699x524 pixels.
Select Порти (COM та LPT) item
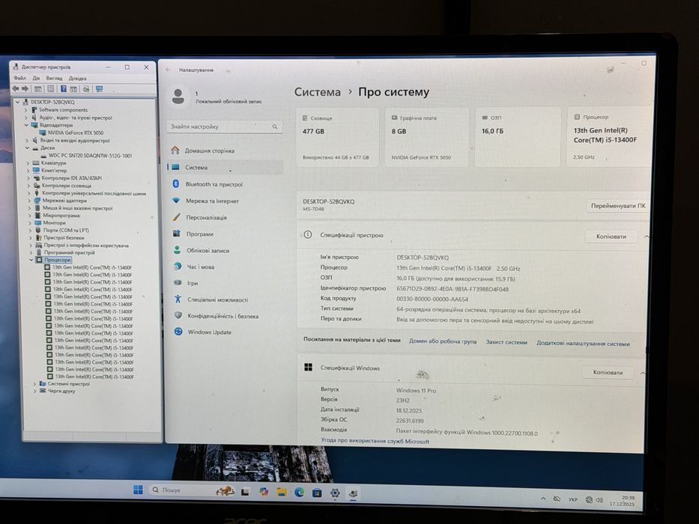pos(65,231)
